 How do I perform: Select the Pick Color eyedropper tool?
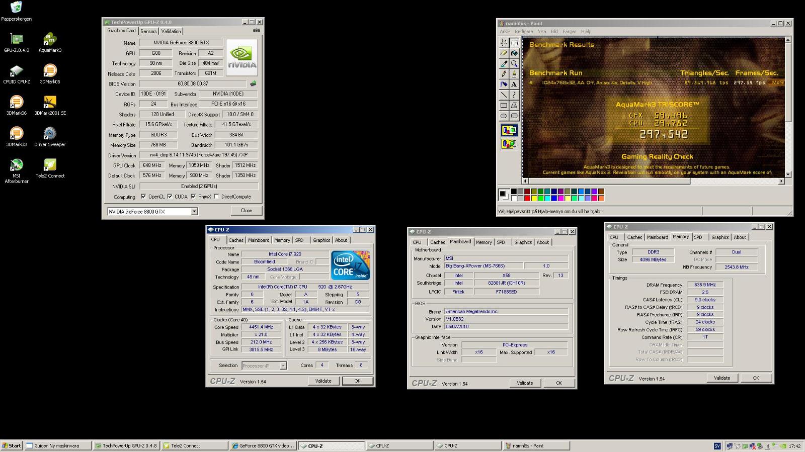pos(504,64)
